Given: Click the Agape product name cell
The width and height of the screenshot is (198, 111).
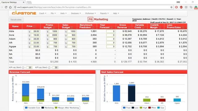Looking at the screenshot, I should tap(12, 47).
